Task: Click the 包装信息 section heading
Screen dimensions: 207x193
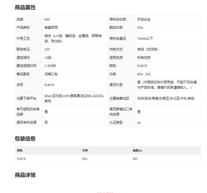Action: coord(25,139)
